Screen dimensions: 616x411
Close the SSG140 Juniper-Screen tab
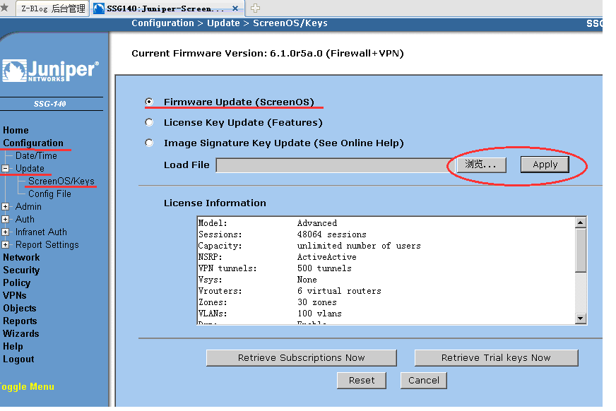[235, 8]
